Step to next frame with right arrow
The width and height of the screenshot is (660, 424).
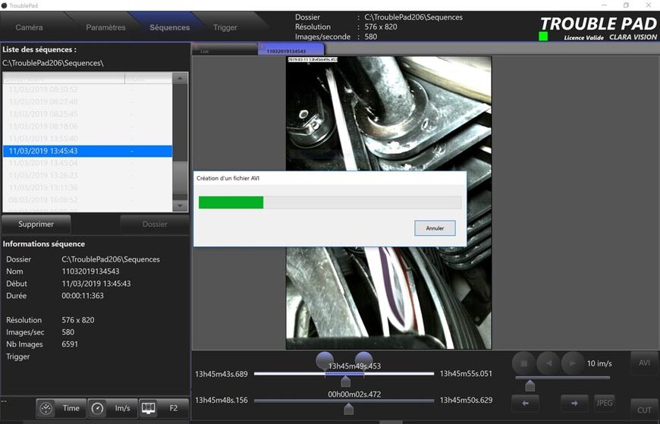coord(574,403)
